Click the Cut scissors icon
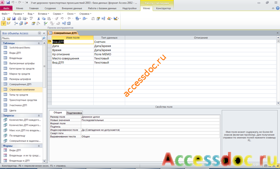Screen dimensions: 280x169 (x=39, y=18)
